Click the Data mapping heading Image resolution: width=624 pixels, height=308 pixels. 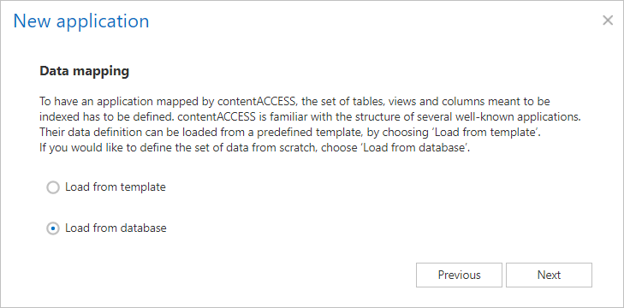85,72
